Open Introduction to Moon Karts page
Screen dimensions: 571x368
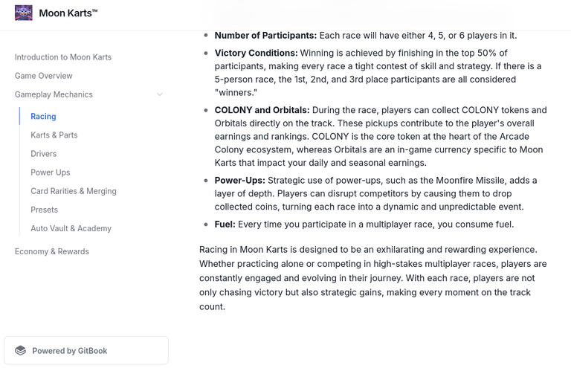click(x=63, y=57)
